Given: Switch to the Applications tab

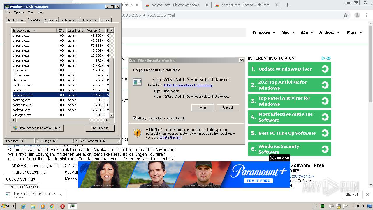Looking at the screenshot, I should (16, 20).
